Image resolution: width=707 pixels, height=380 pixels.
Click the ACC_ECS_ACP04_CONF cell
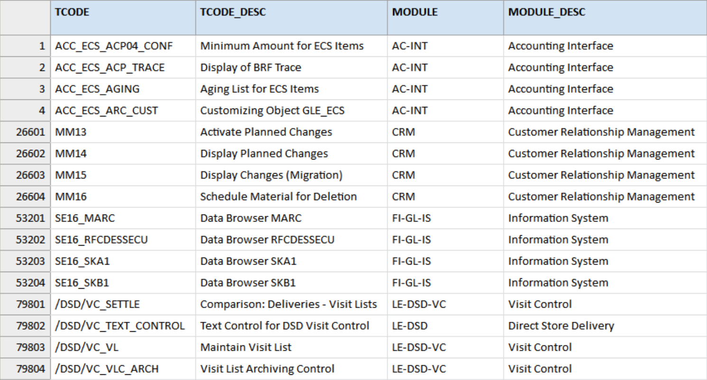[122, 46]
